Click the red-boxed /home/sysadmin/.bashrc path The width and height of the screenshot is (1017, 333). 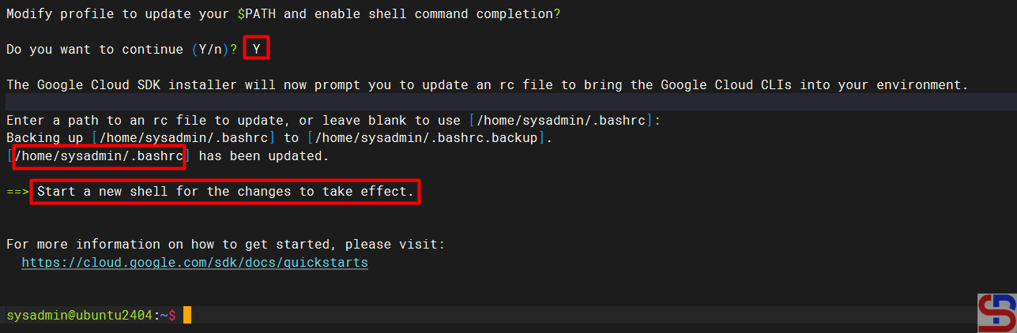coord(100,156)
